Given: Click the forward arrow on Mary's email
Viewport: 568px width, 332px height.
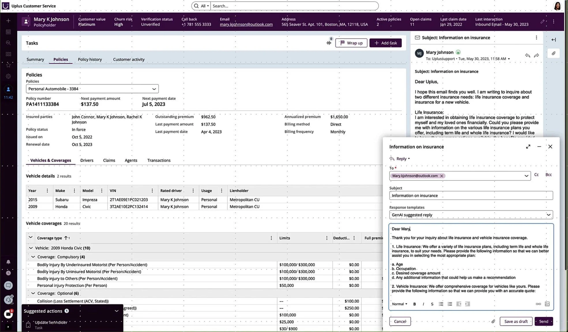Looking at the screenshot, I should (536, 55).
